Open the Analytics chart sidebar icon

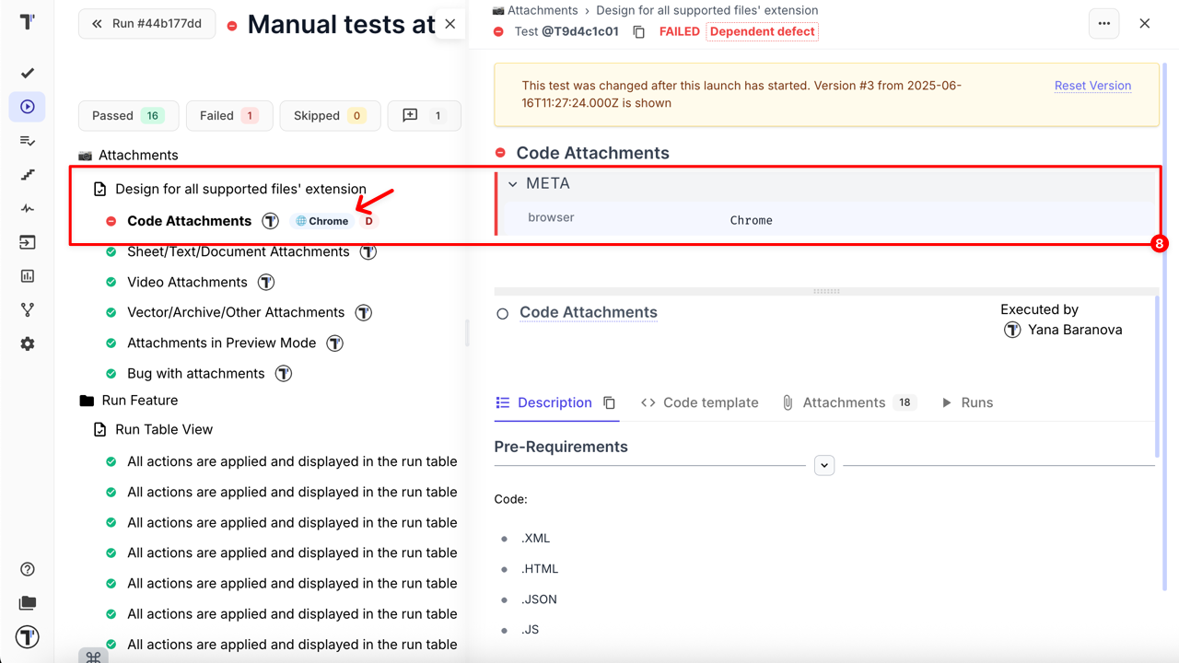click(x=28, y=275)
